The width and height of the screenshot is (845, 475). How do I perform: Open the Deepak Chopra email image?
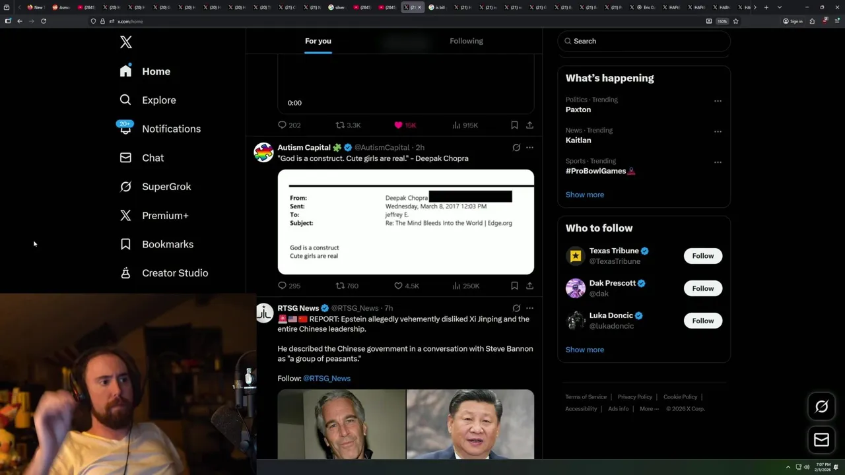(x=406, y=222)
